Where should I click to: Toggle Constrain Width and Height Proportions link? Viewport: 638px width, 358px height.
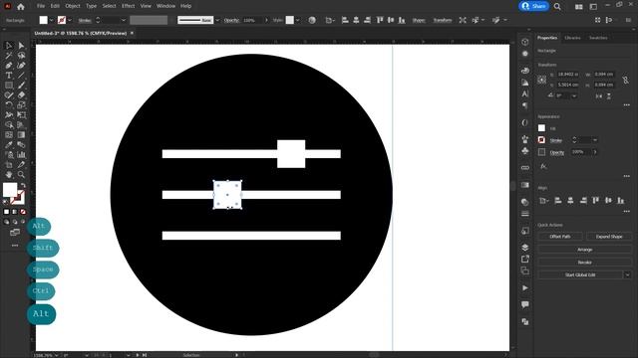click(625, 80)
